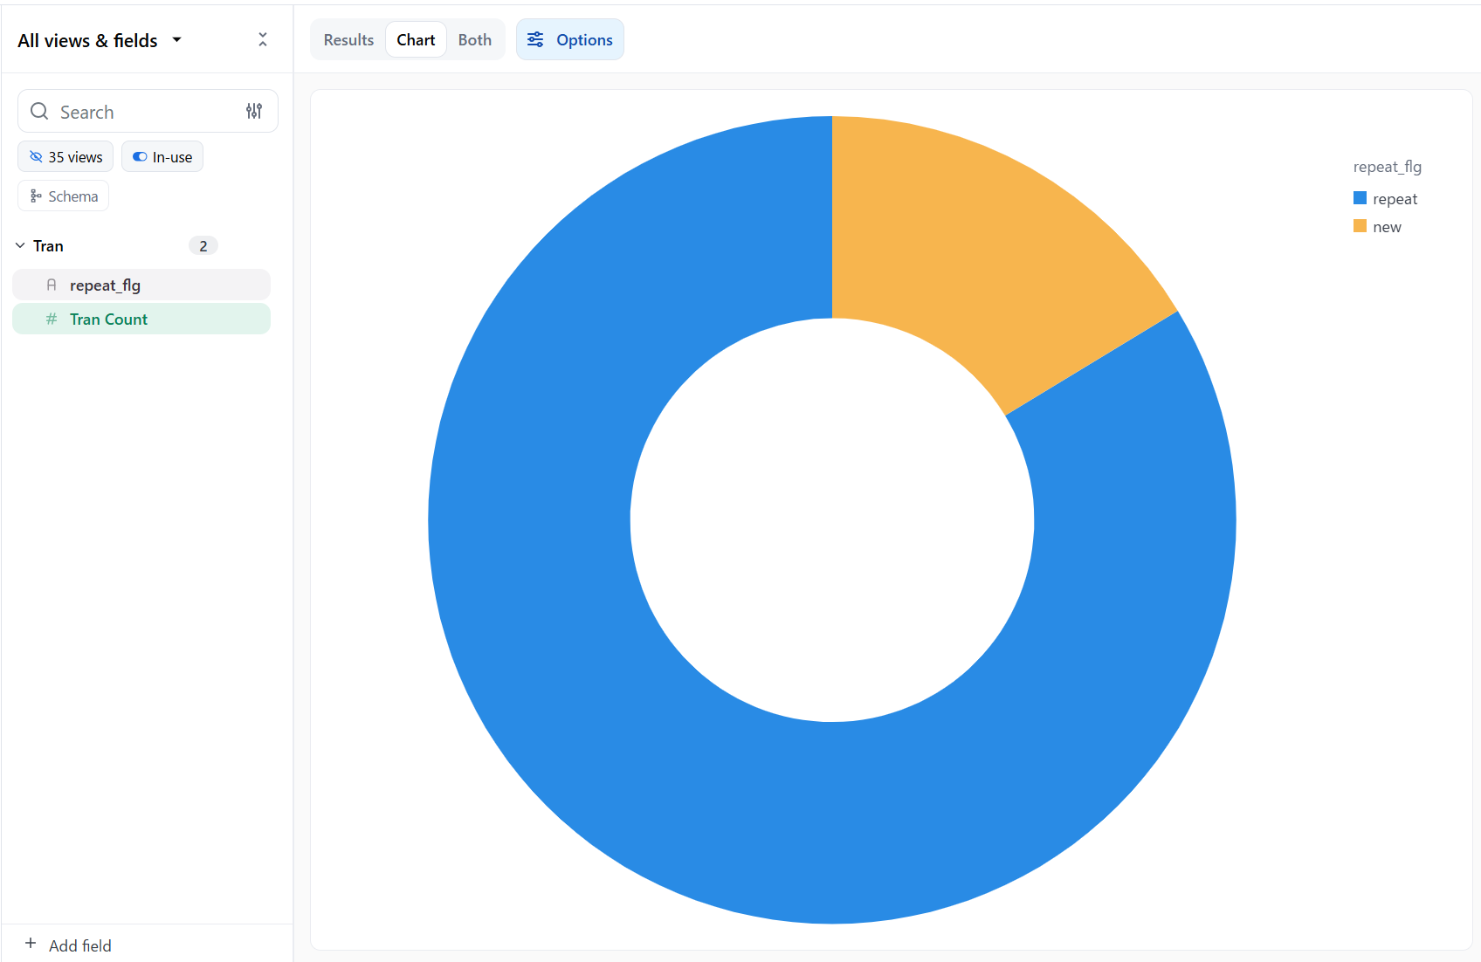Image resolution: width=1481 pixels, height=962 pixels.
Task: Click the Add field button
Action: (x=79, y=945)
